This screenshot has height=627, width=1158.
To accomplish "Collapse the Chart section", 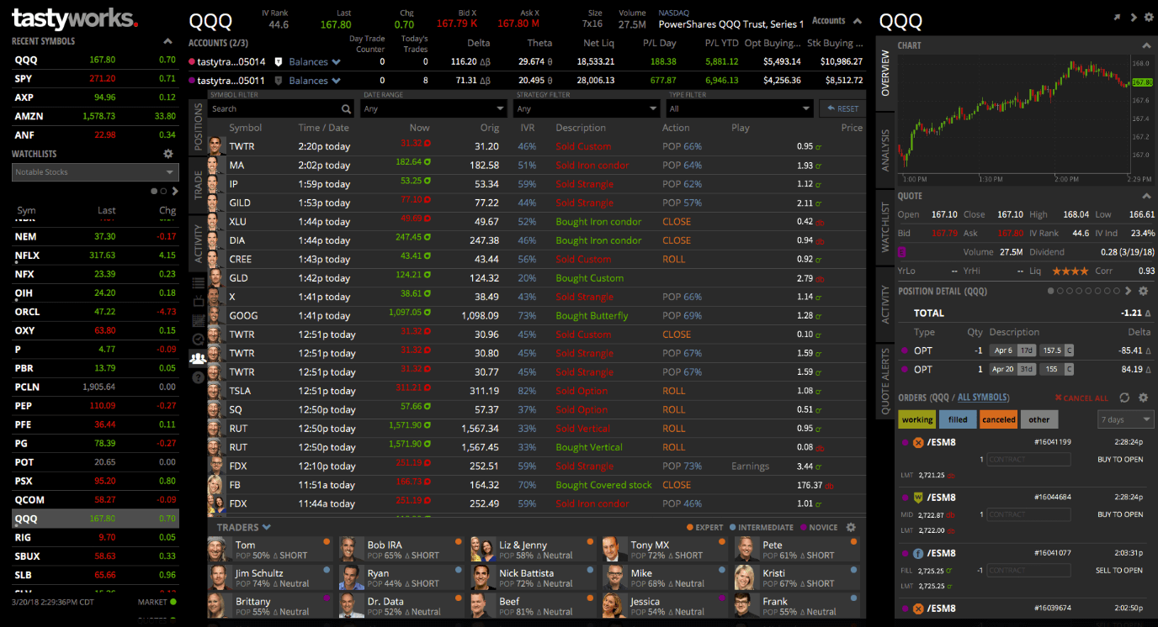I will (x=1146, y=45).
